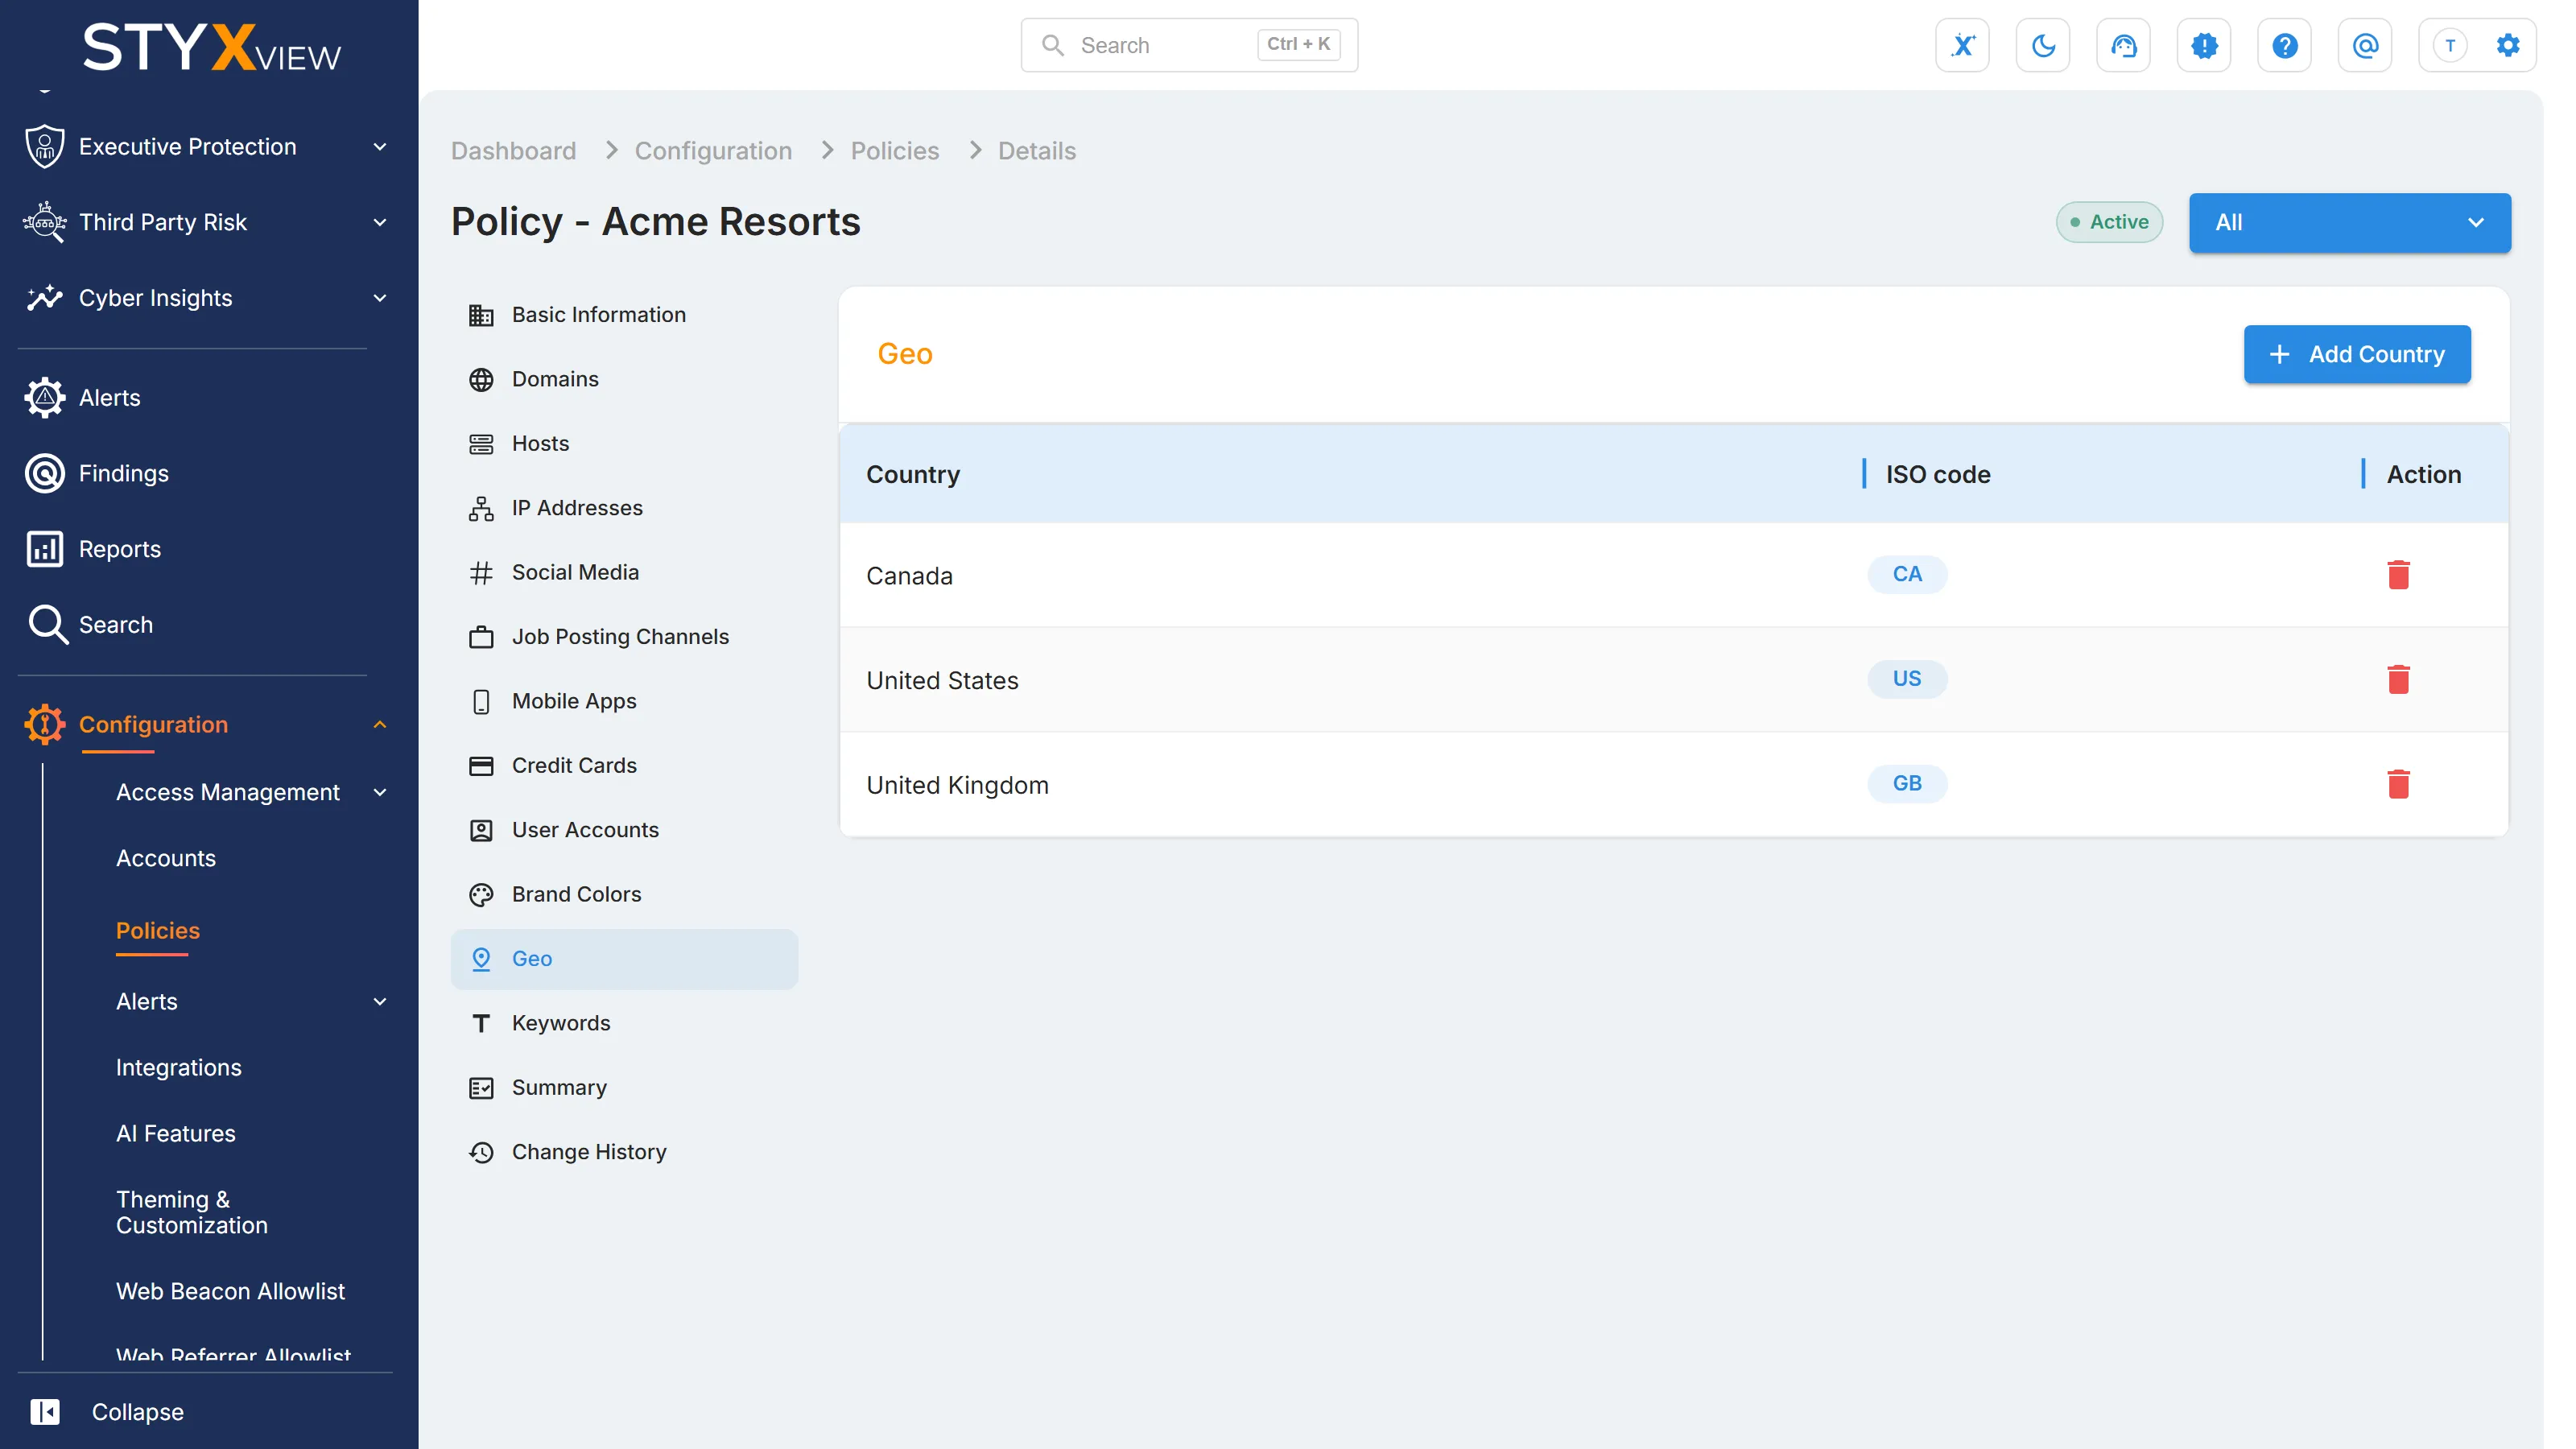This screenshot has width=2576, height=1449.
Task: Open Web Beacon Allowlist in sidebar
Action: pyautogui.click(x=230, y=1291)
